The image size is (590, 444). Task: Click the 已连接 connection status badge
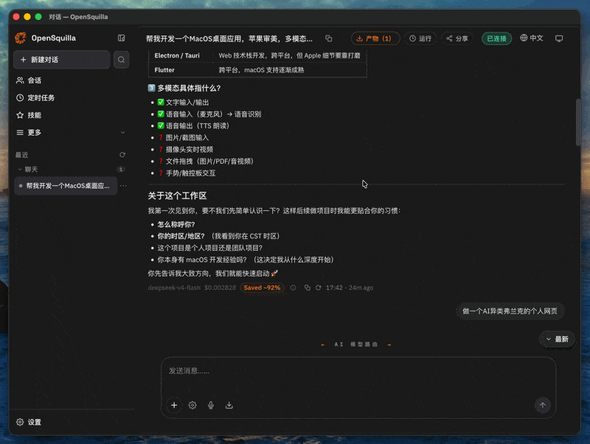coord(496,38)
